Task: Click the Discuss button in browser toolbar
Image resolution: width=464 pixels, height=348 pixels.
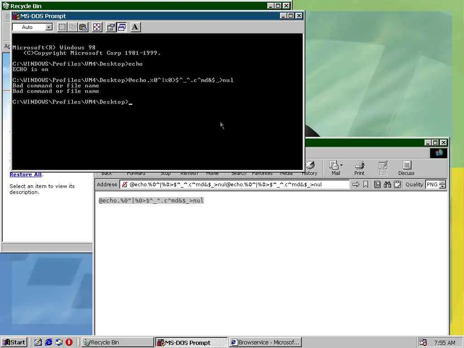Action: coord(406,168)
